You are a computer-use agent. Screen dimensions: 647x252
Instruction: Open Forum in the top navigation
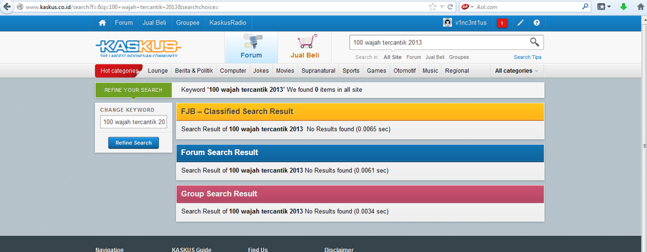click(124, 23)
